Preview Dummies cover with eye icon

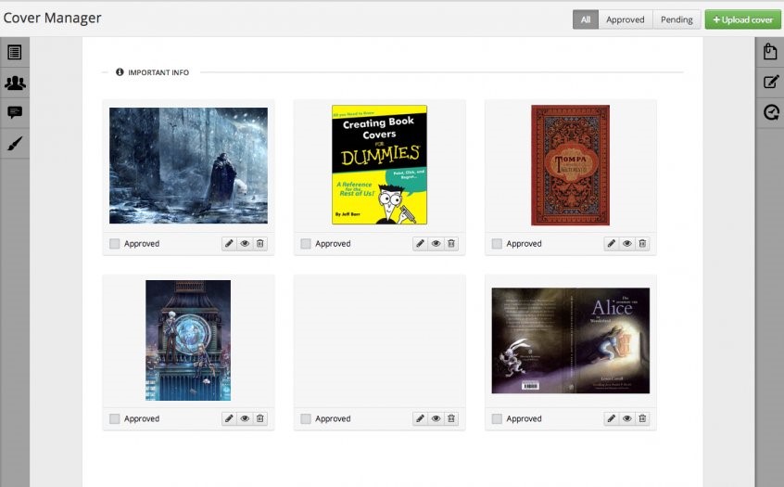click(x=436, y=244)
